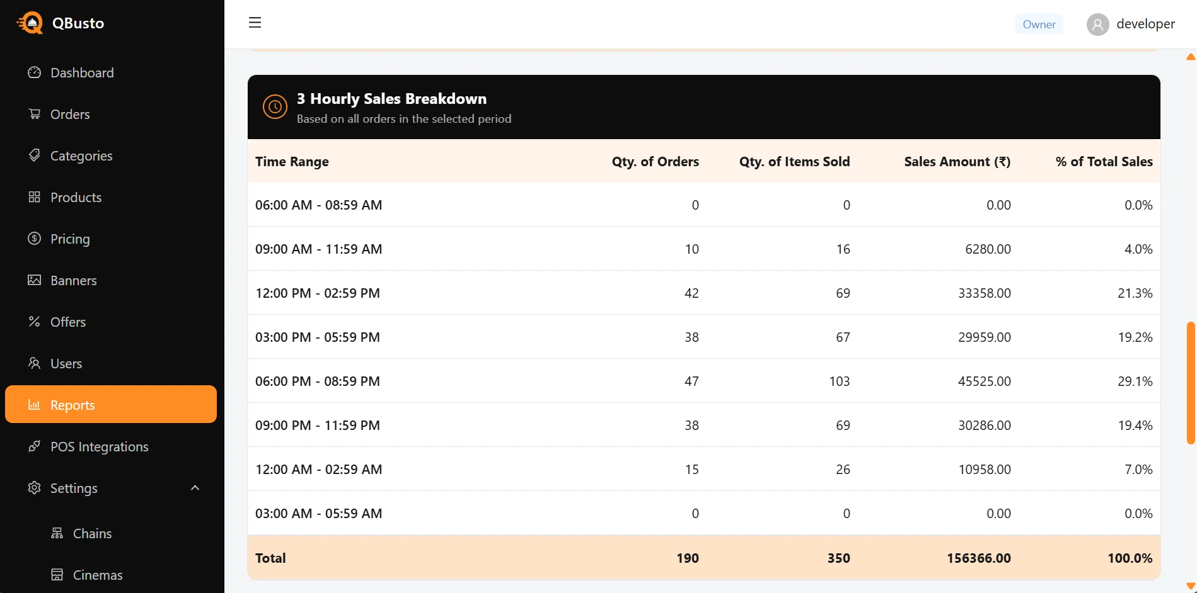
Task: Click the Chains hierarchy icon
Action: click(57, 533)
